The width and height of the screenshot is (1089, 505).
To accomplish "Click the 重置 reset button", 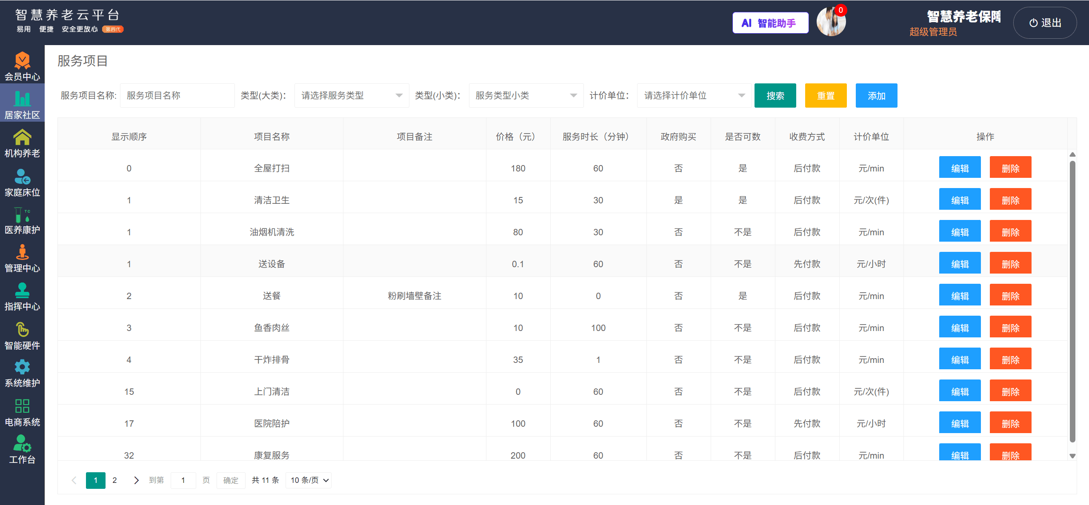I will tap(826, 96).
